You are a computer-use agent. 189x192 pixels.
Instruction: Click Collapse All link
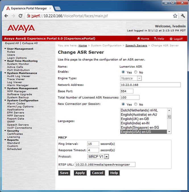[30, 43]
